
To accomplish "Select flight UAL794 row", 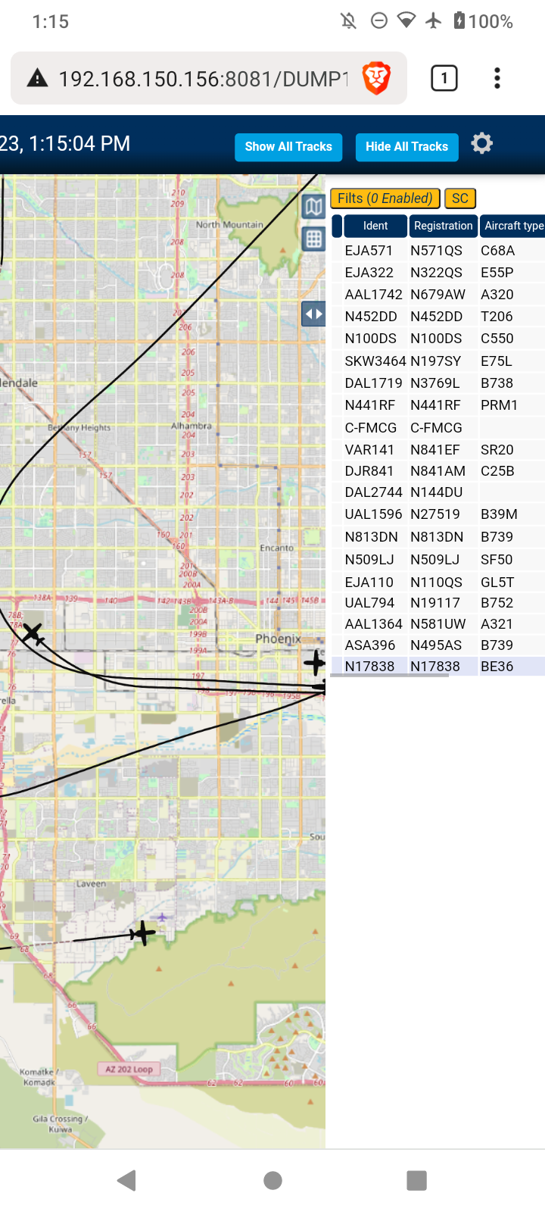I will click(x=438, y=602).
